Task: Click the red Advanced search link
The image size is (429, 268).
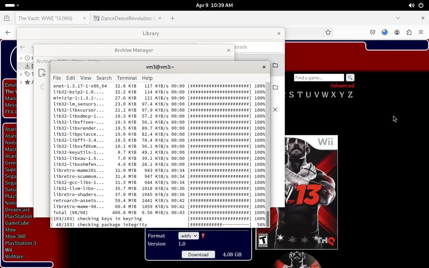Action: [x=342, y=86]
